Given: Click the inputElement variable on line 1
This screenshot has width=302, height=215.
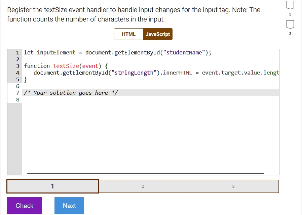Looking at the screenshot, I should (56, 52).
